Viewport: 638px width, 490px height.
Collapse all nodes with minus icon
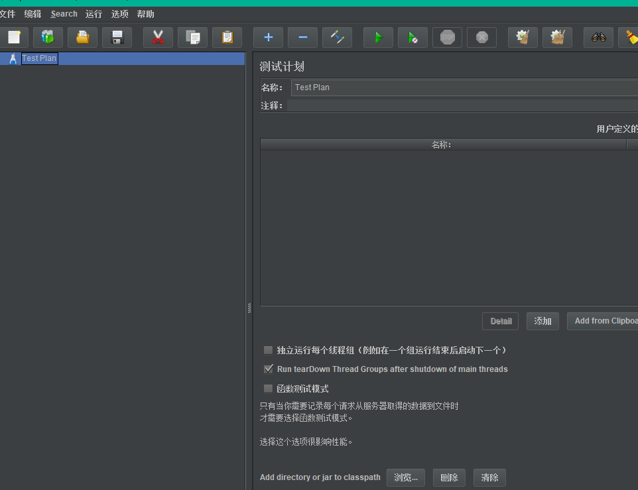302,37
